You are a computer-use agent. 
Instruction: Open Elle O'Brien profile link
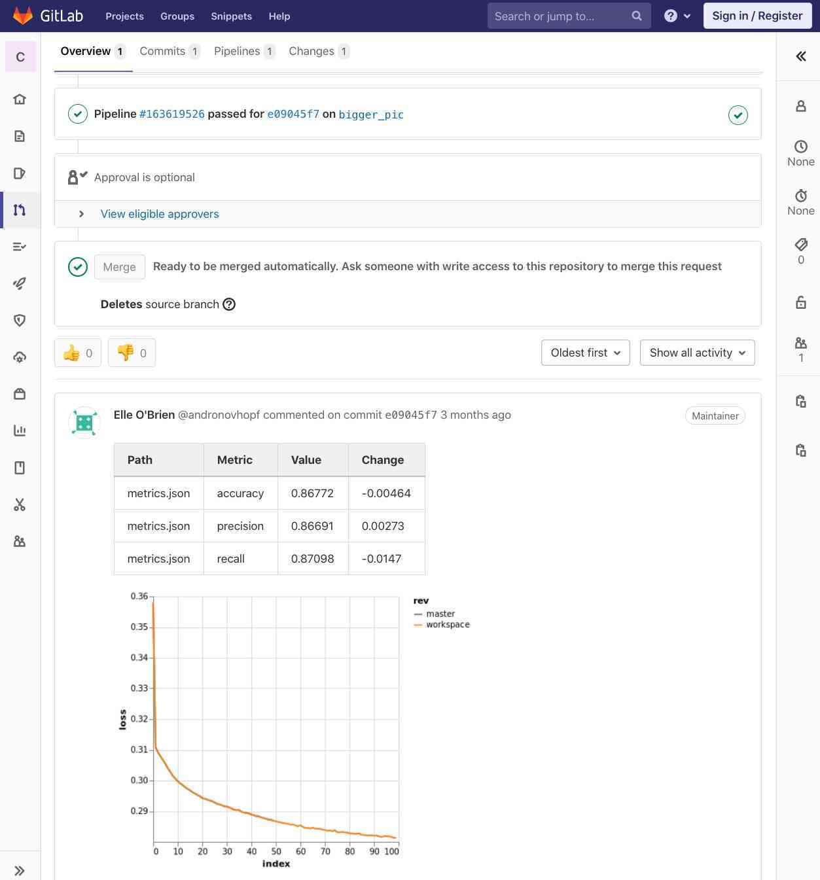coord(144,415)
